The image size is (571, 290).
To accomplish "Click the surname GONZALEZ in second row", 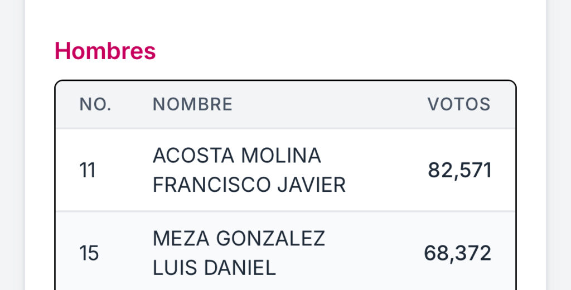I will (x=270, y=239).
